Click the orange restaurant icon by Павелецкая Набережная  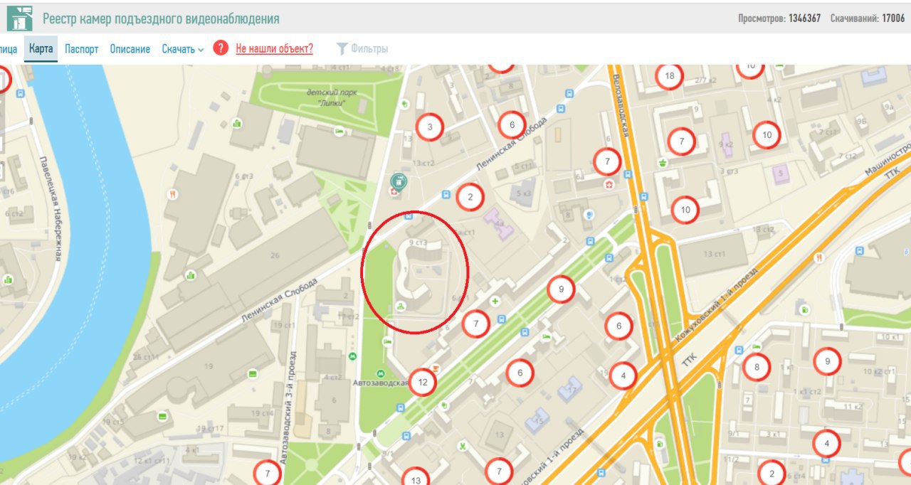[x=173, y=193]
